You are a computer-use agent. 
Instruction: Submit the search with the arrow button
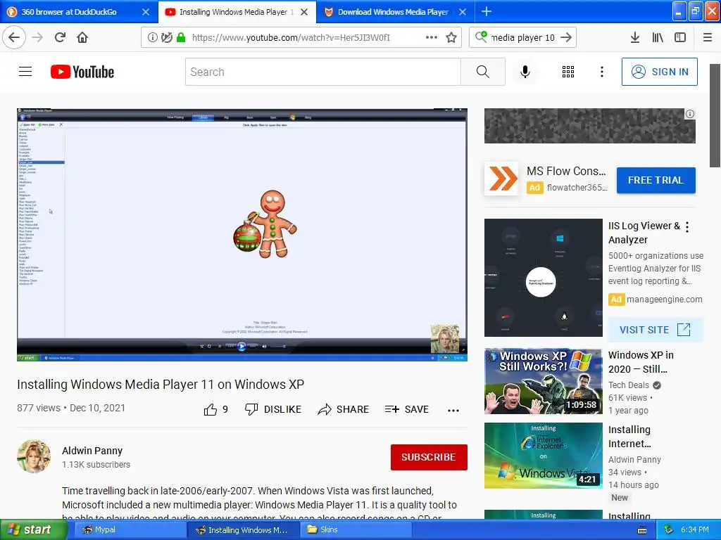pyautogui.click(x=566, y=37)
